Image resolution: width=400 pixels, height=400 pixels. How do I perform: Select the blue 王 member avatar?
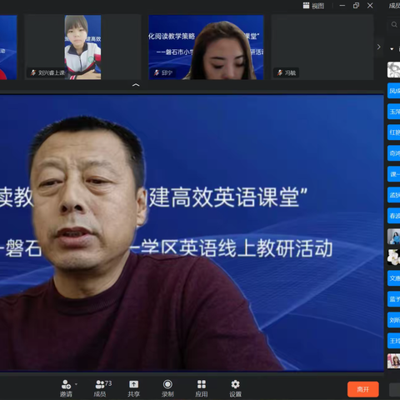(393, 341)
